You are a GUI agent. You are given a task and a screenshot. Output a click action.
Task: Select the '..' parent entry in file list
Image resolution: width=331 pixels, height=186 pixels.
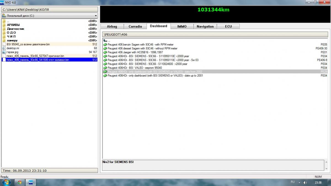pyautogui.click(x=50, y=21)
